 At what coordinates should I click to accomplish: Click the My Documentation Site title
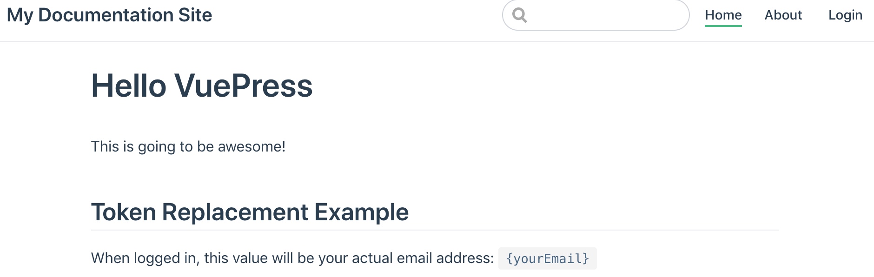(x=109, y=15)
